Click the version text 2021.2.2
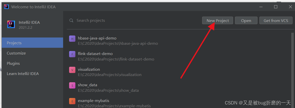The height and width of the screenshot is (108, 295). point(25,27)
